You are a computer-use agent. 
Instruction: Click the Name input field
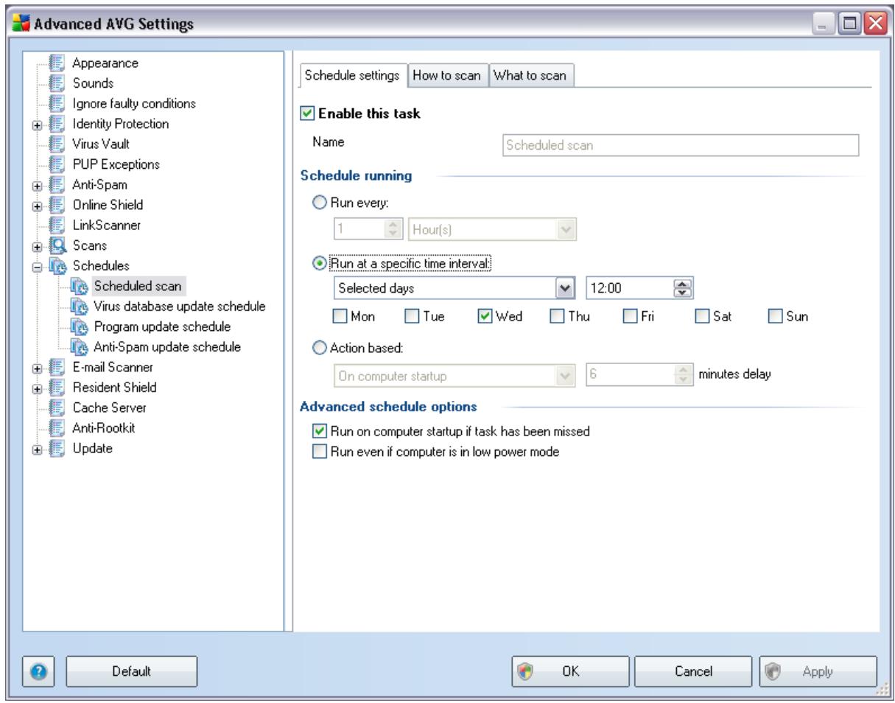click(x=680, y=146)
